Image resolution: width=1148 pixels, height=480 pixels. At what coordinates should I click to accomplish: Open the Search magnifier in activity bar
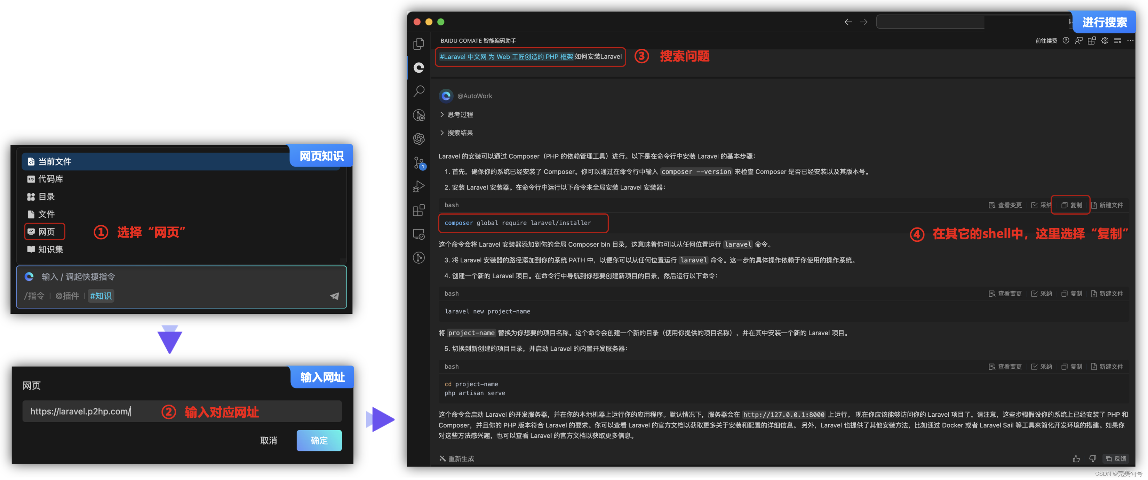point(418,91)
